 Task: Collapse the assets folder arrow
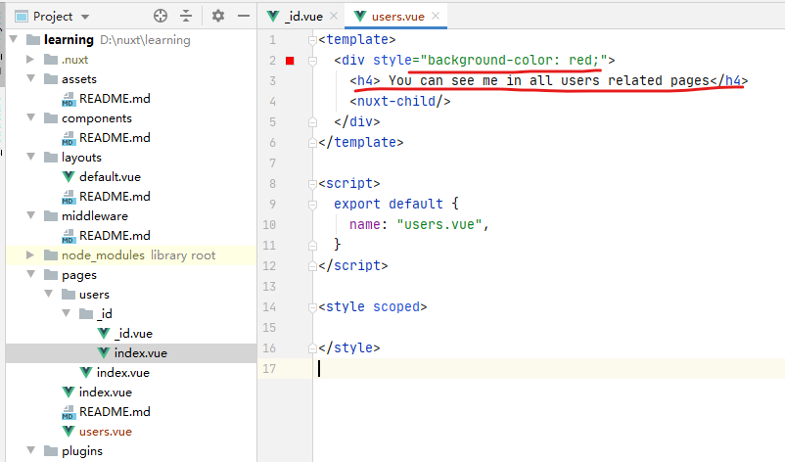tap(31, 78)
